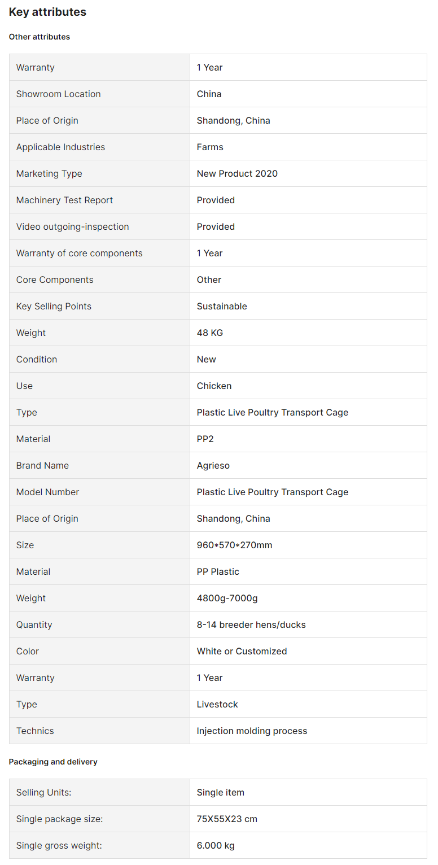This screenshot has height=865, width=438.
Task: Click the PP Plastic material value
Action: pos(218,571)
